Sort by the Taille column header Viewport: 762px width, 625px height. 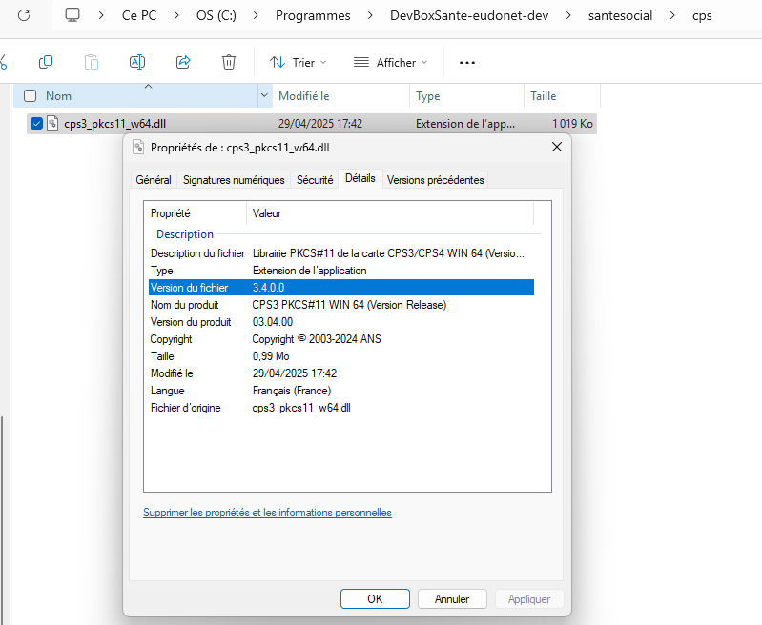(563, 95)
